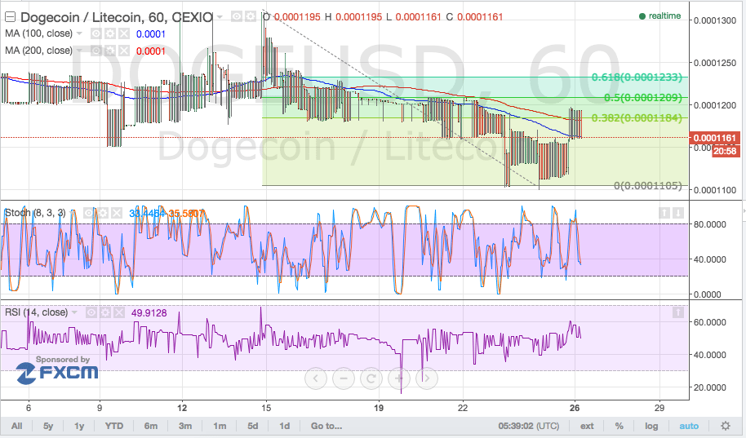Expand MA (200, close) dropdown arrow
Image resolution: width=746 pixels, height=438 pixels.
click(x=79, y=51)
